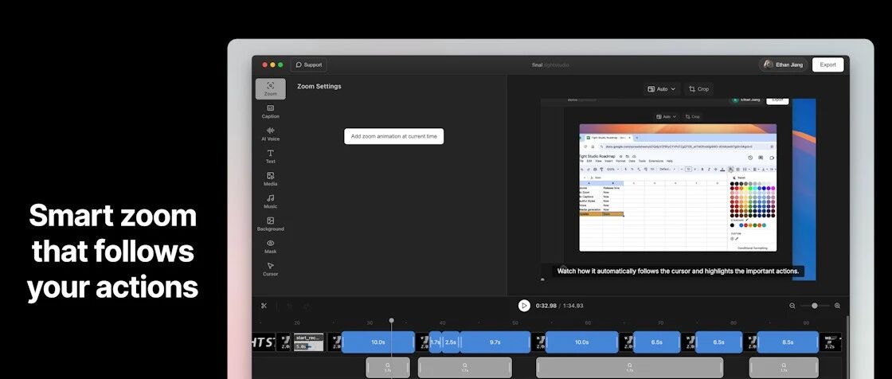The image size is (892, 379).
Task: Zoom in the timeline with plus magnifier
Action: (837, 306)
